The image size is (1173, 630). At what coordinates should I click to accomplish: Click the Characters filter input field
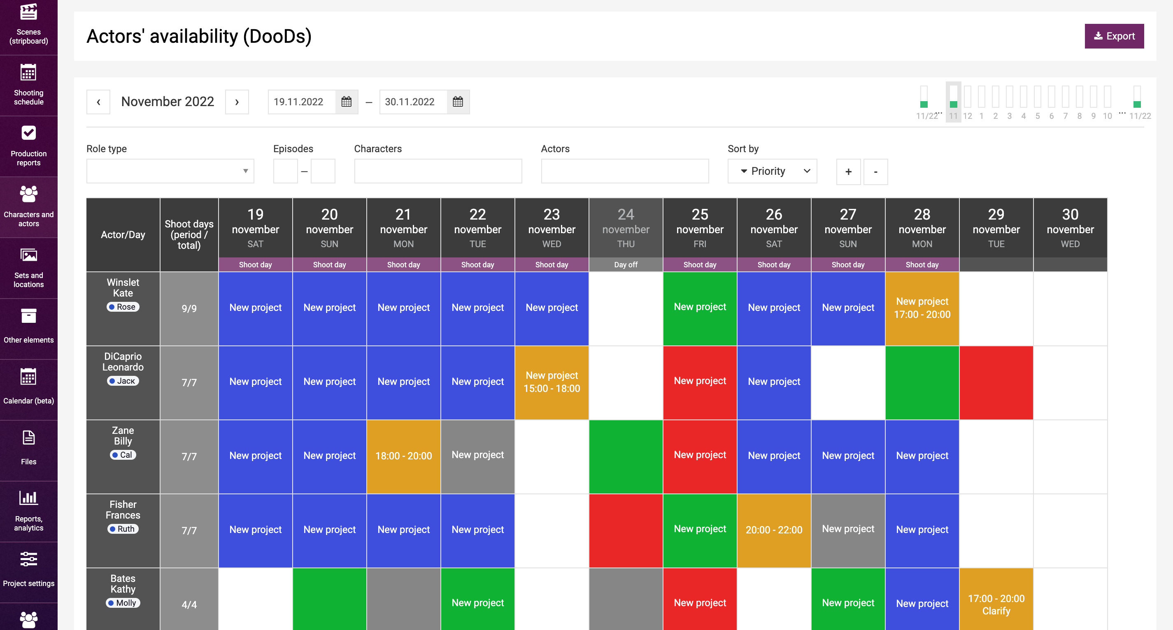coord(438,171)
